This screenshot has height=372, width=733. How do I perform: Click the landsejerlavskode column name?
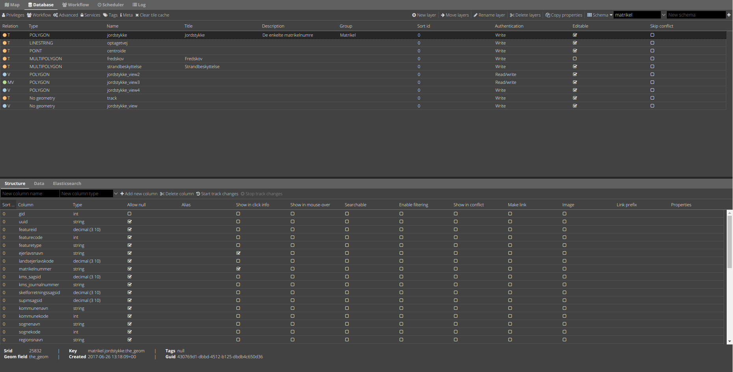pyautogui.click(x=36, y=261)
